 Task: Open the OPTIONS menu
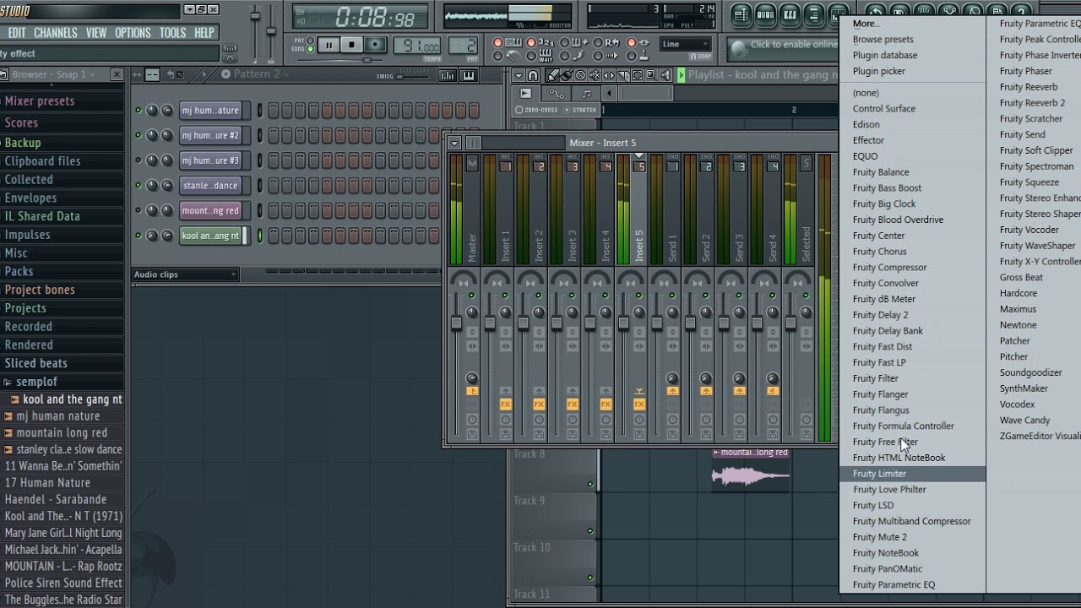[x=133, y=33]
